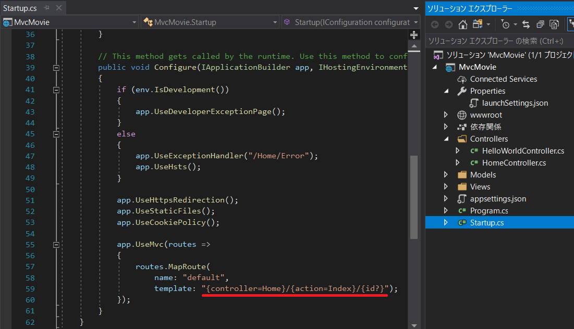574x329 pixels.
Task: Open the arrow next to the view switch icon
Action: 488,24
